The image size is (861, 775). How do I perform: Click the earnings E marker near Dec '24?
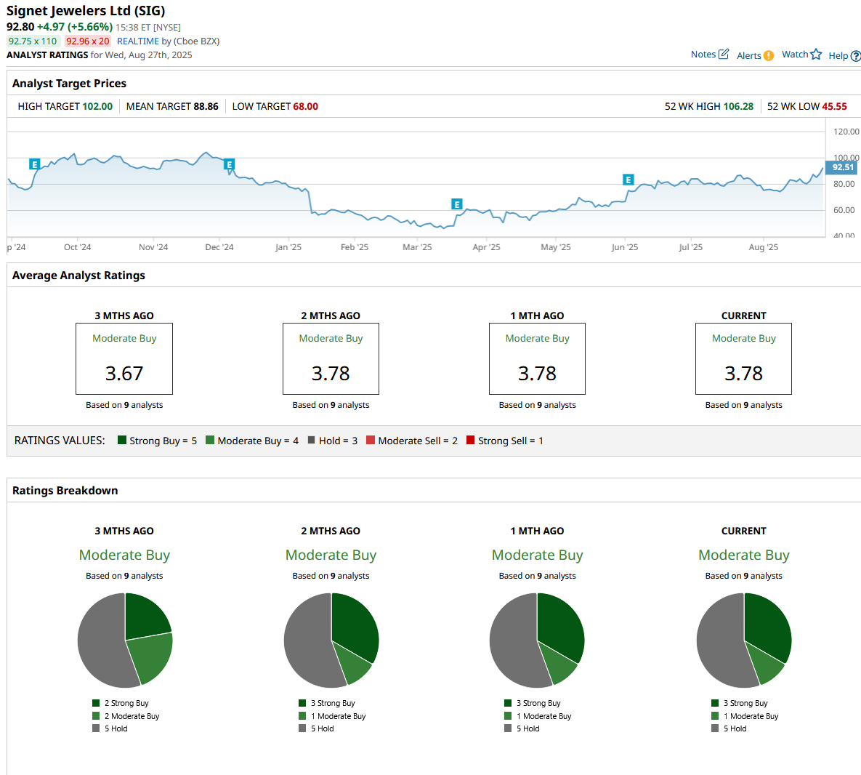[x=230, y=164]
